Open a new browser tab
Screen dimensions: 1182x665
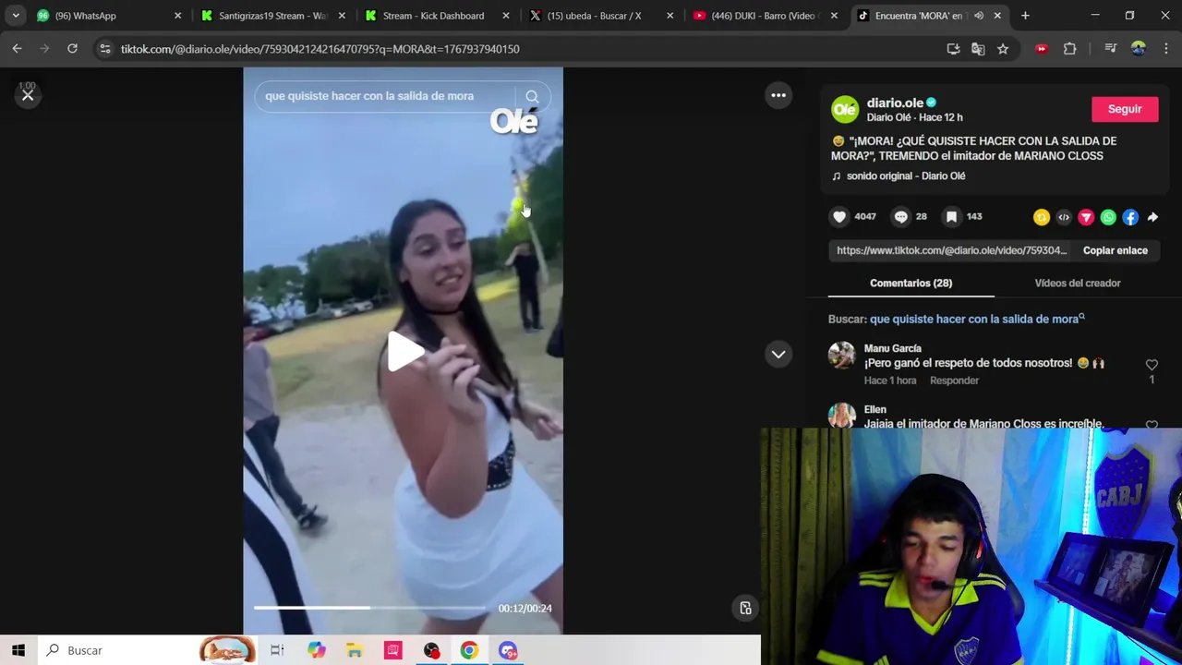(x=1025, y=16)
